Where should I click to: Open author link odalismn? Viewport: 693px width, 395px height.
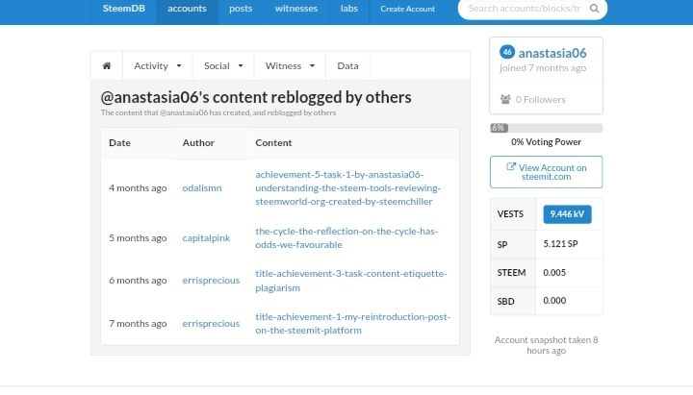point(202,188)
